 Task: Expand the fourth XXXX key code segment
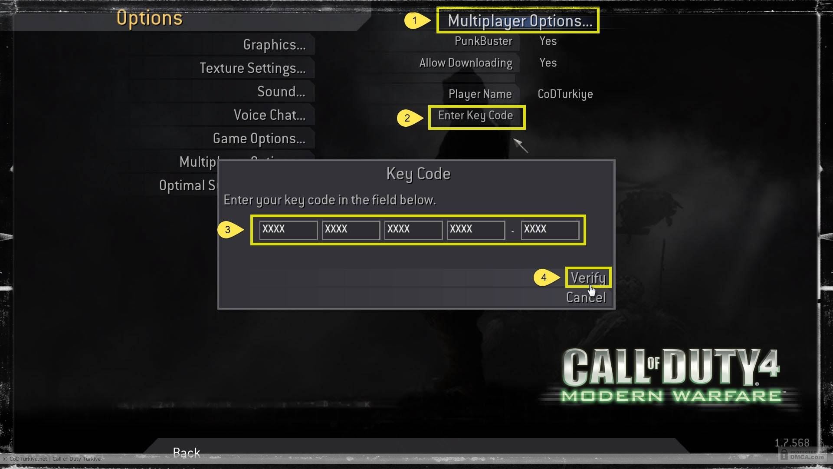(x=476, y=229)
